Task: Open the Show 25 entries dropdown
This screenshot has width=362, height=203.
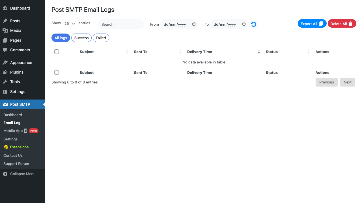Action: [70, 24]
